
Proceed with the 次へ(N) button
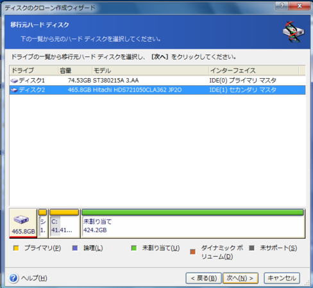click(x=241, y=278)
